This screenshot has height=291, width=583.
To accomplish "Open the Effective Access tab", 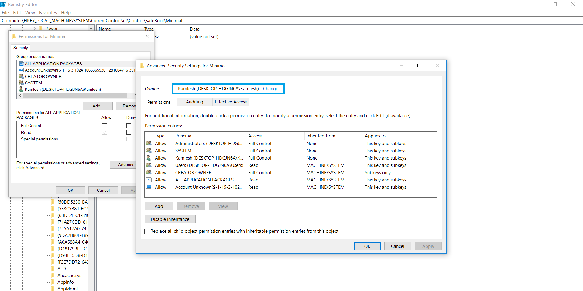I will pyautogui.click(x=230, y=102).
